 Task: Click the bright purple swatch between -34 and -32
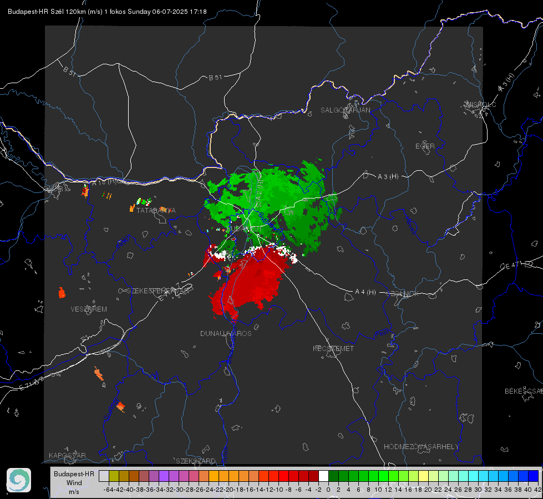click(x=164, y=476)
